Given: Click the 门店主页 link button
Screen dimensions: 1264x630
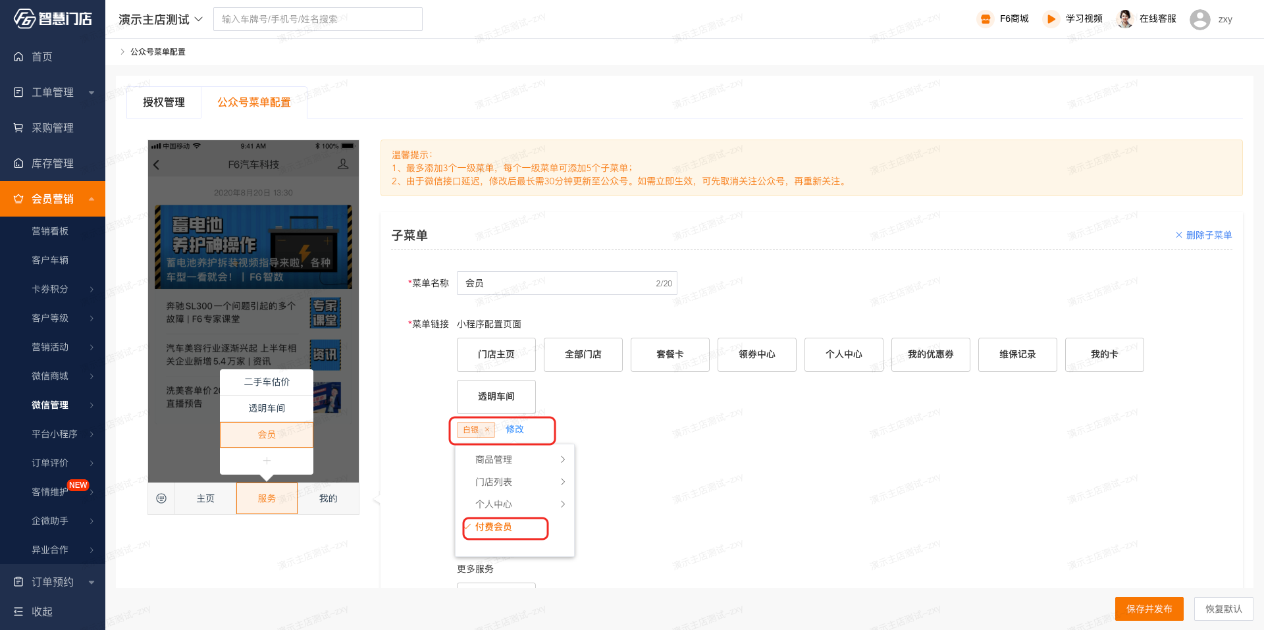Looking at the screenshot, I should point(496,354).
